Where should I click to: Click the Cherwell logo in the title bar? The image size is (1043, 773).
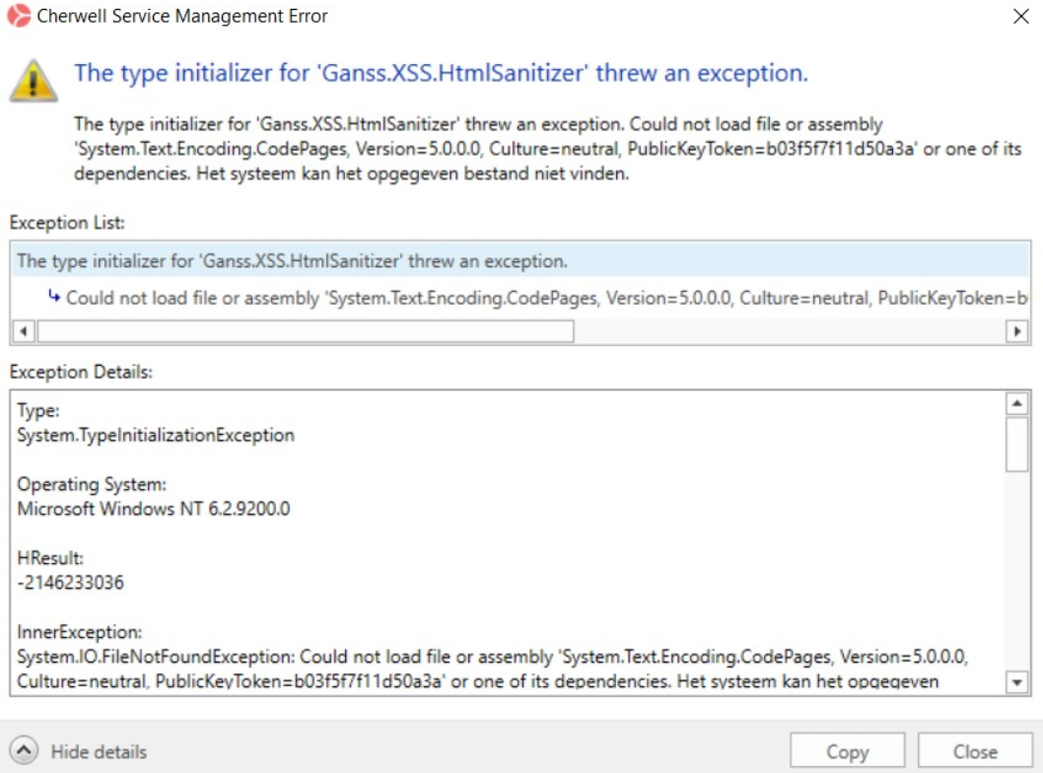click(18, 16)
